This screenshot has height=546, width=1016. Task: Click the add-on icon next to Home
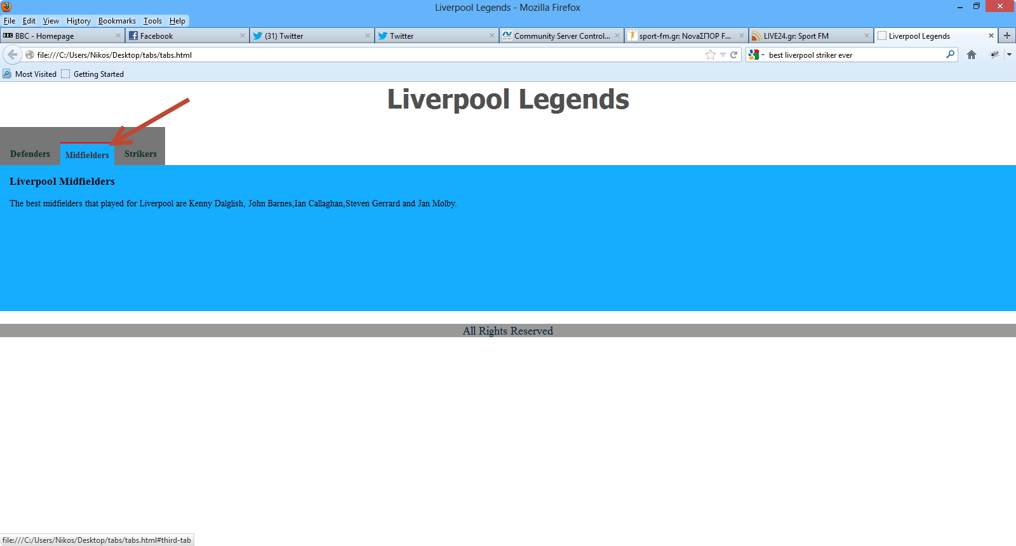(994, 55)
